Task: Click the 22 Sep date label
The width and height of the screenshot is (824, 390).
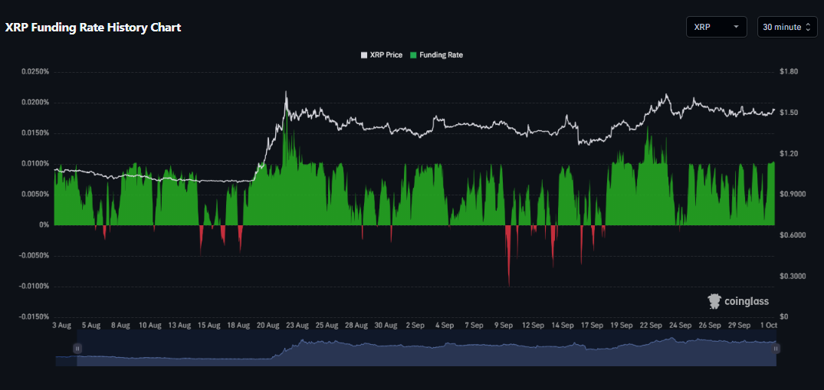Action: tap(651, 326)
